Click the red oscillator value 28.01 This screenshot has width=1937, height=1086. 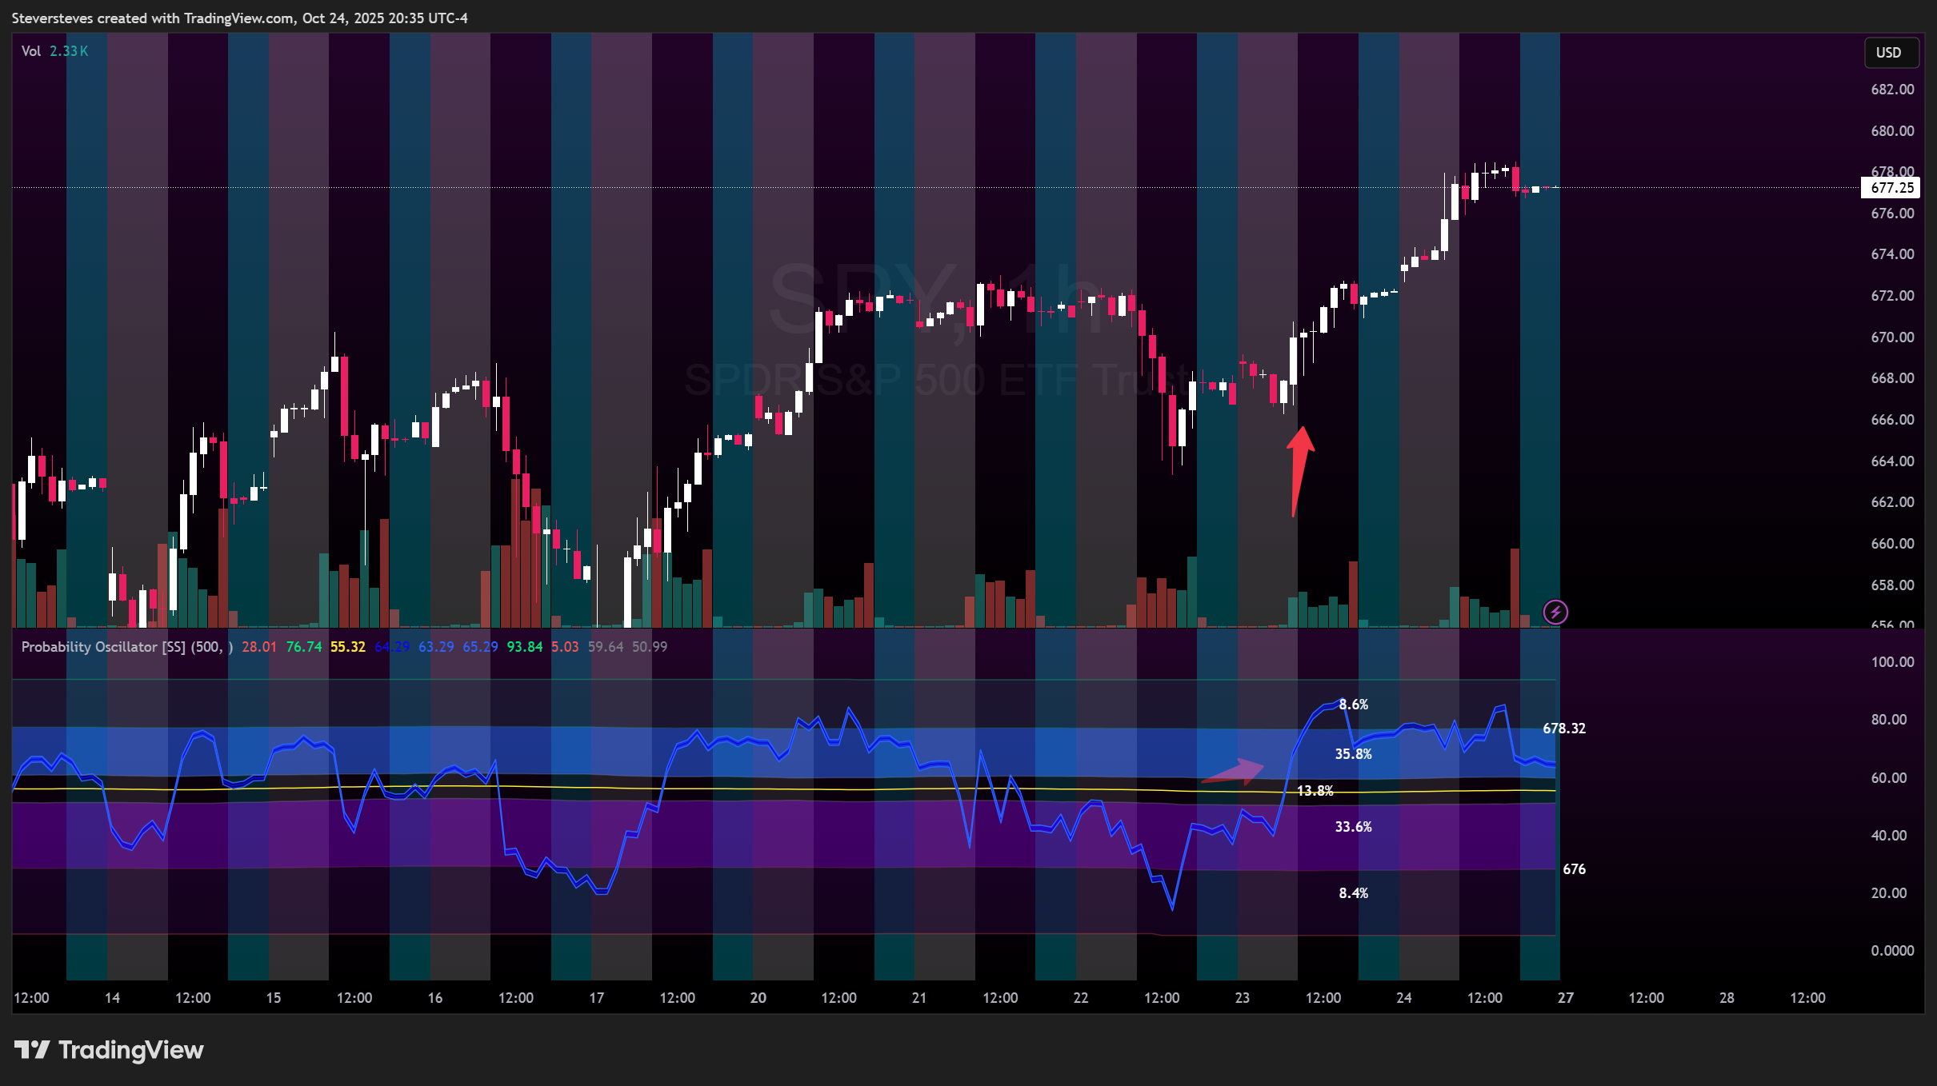pyautogui.click(x=258, y=647)
